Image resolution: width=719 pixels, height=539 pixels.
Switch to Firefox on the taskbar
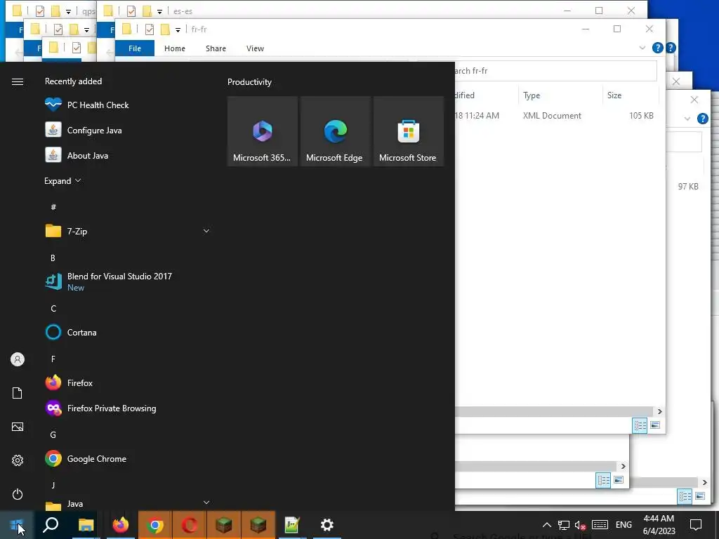point(121,525)
